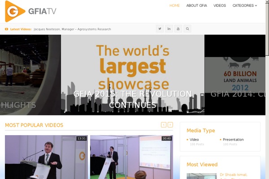Screen dimensions: 269x179
Task: Filter by Presentation media type
Action: (x=233, y=140)
